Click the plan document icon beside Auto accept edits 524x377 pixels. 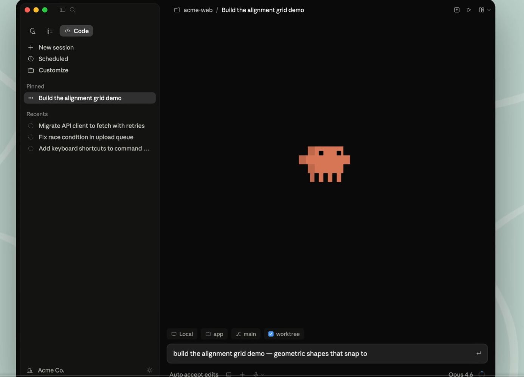(x=229, y=374)
